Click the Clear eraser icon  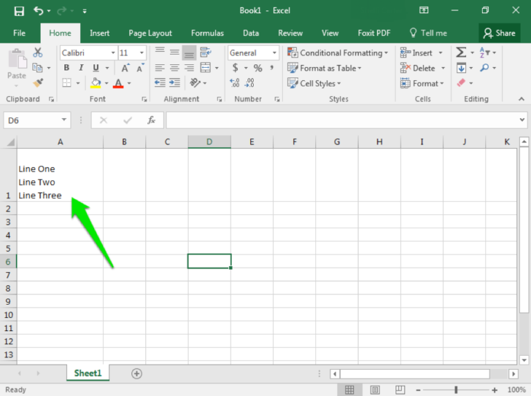[x=461, y=82]
